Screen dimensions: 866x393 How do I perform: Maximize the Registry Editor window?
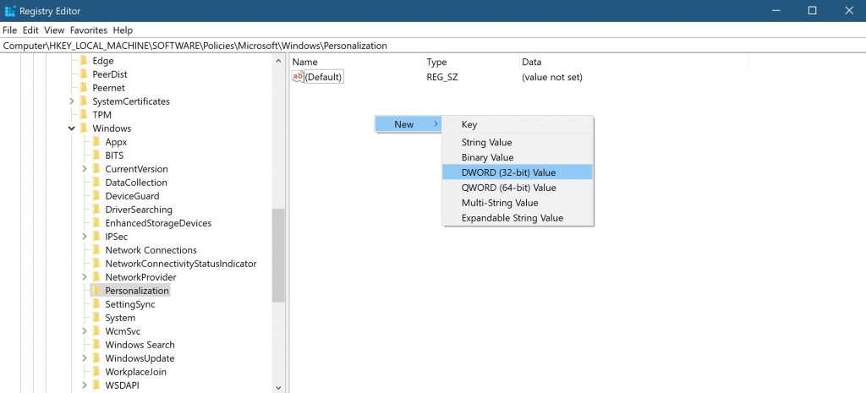pyautogui.click(x=812, y=10)
